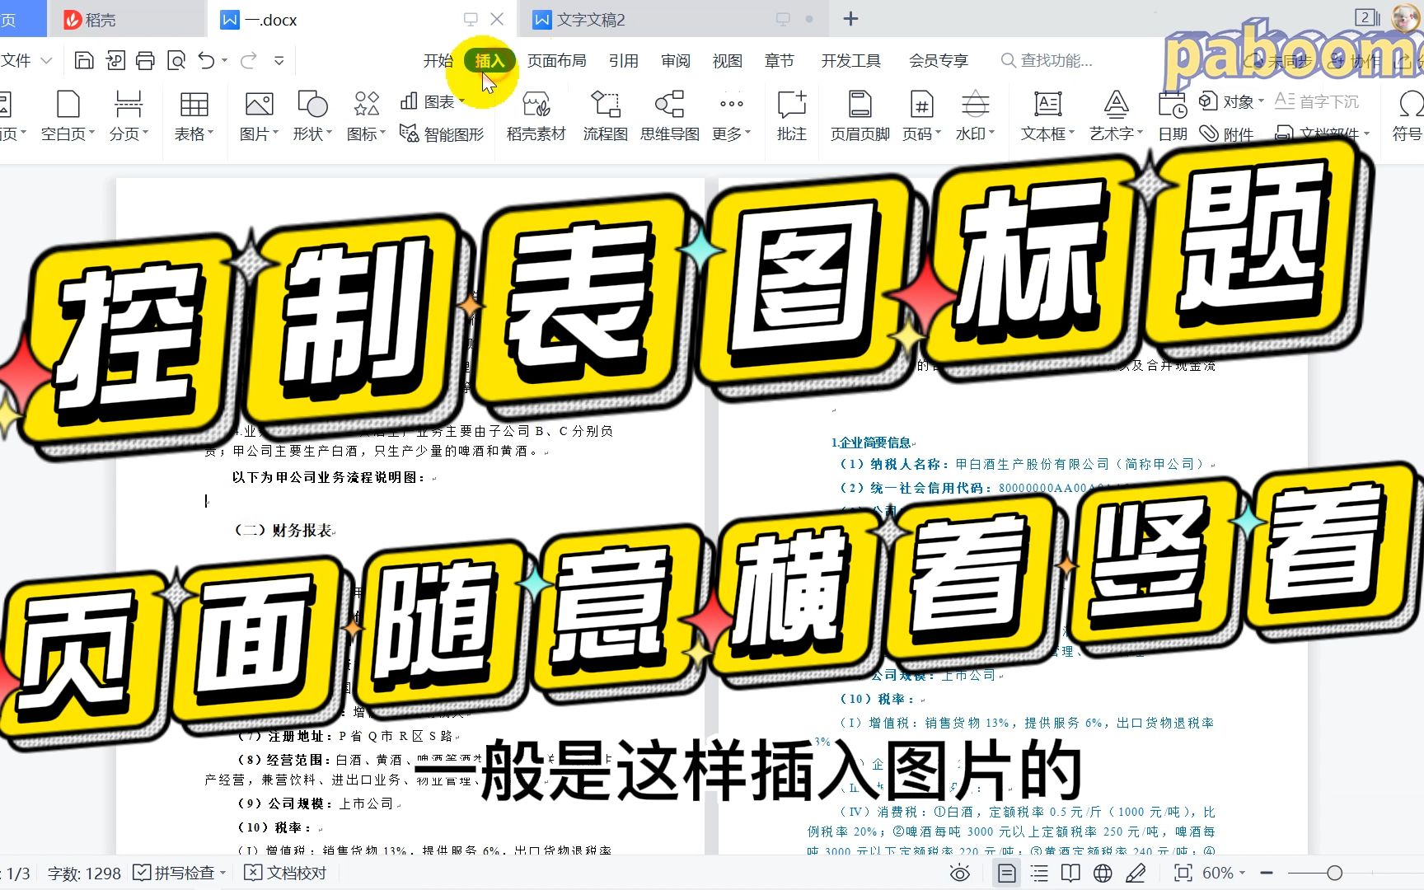
Task: Insert date (日期)
Action: point(1172,115)
